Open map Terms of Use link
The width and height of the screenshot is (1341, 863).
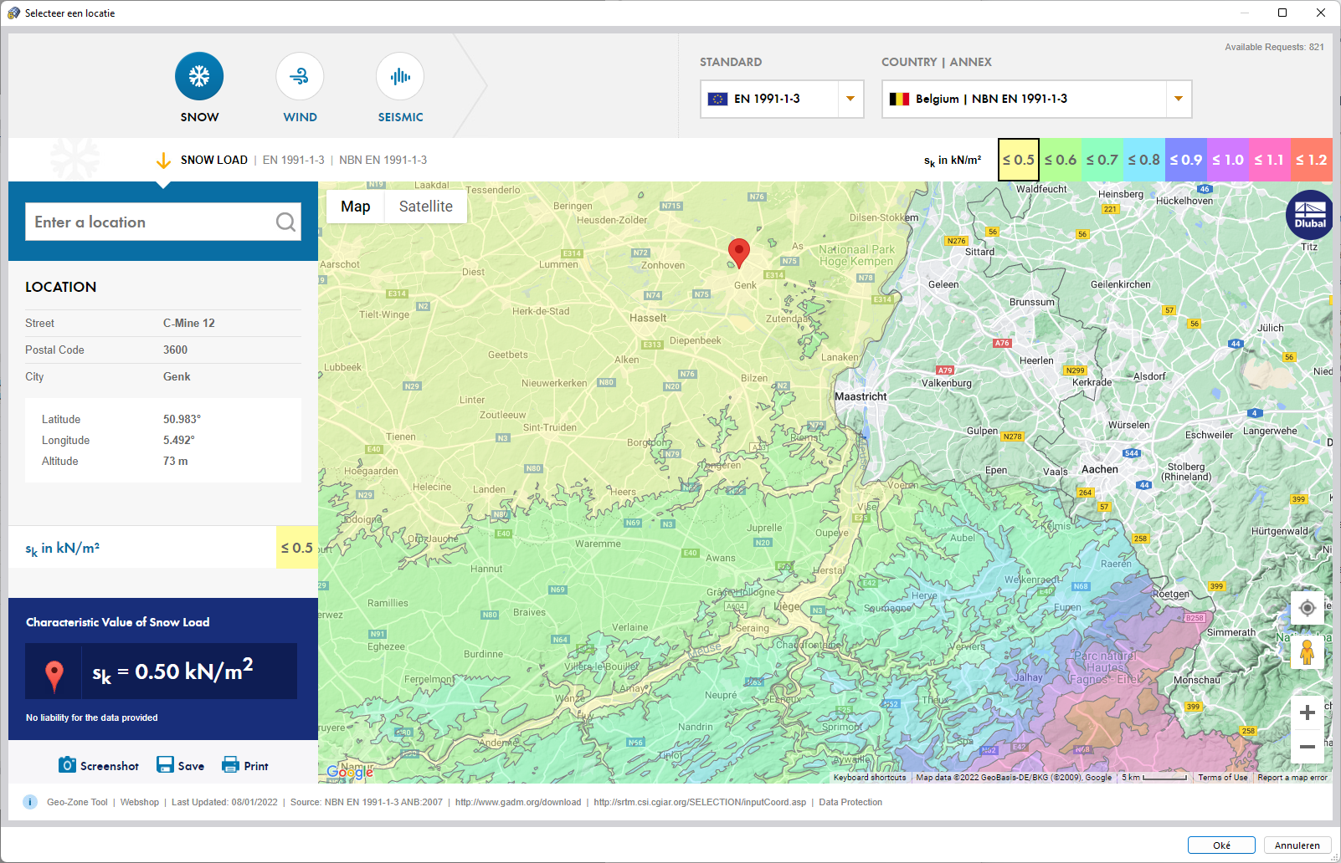click(1222, 777)
